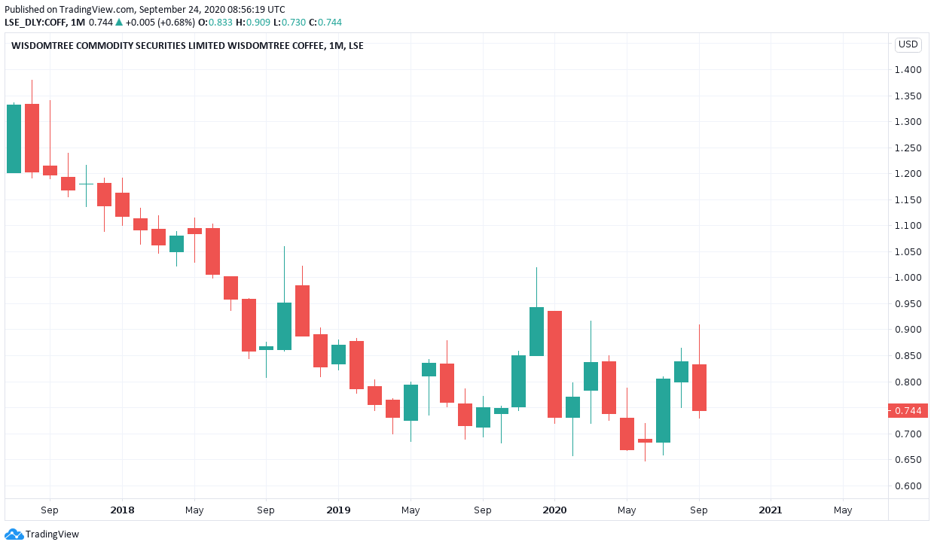Click the 1.400 price scale label
This screenshot has height=548, width=934.
tap(908, 70)
